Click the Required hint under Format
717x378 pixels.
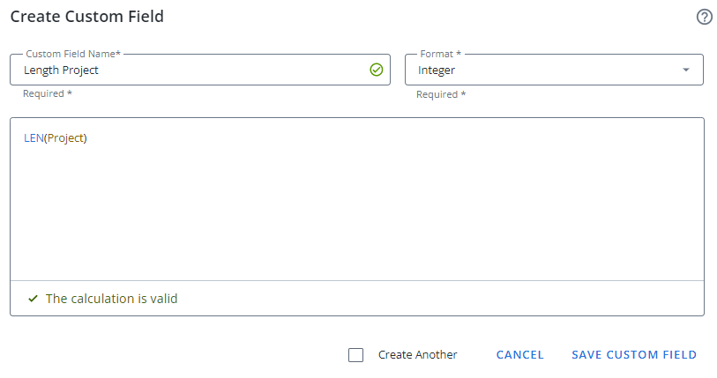pos(441,94)
